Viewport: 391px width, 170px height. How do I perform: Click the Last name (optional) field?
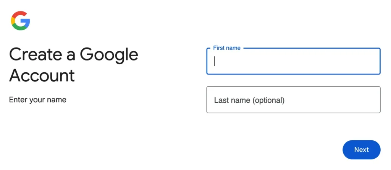tap(293, 100)
